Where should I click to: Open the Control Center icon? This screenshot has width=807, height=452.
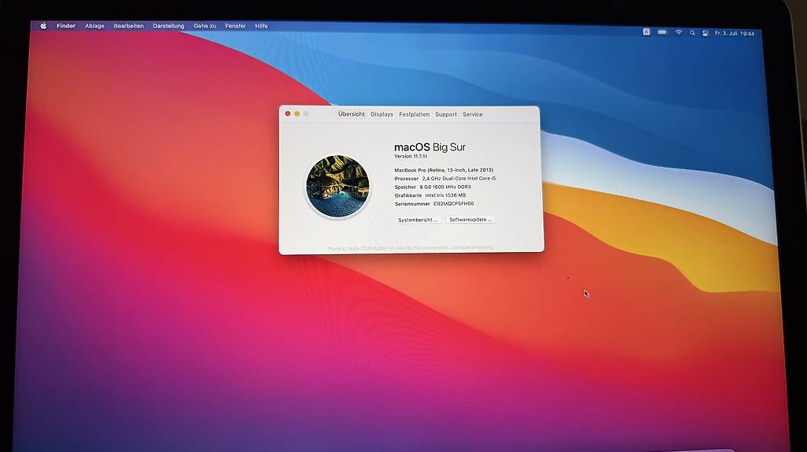705,33
